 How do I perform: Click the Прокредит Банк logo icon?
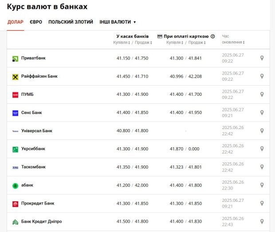pyautogui.click(x=15, y=204)
